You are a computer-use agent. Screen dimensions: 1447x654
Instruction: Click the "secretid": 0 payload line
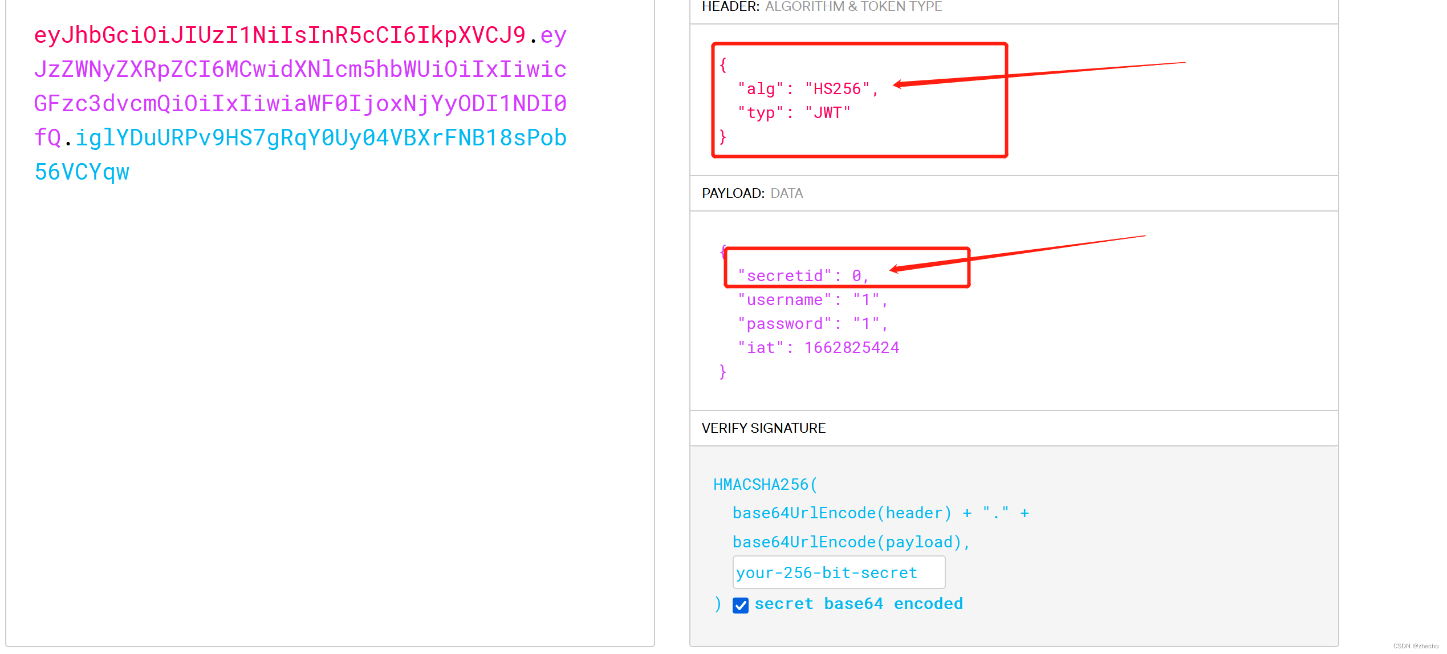coord(803,276)
